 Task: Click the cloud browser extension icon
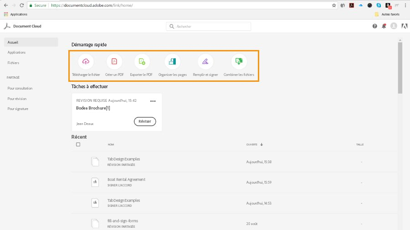(361, 5)
